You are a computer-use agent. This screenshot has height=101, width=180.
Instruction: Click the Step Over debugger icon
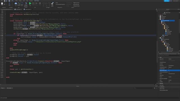click(46, 3)
